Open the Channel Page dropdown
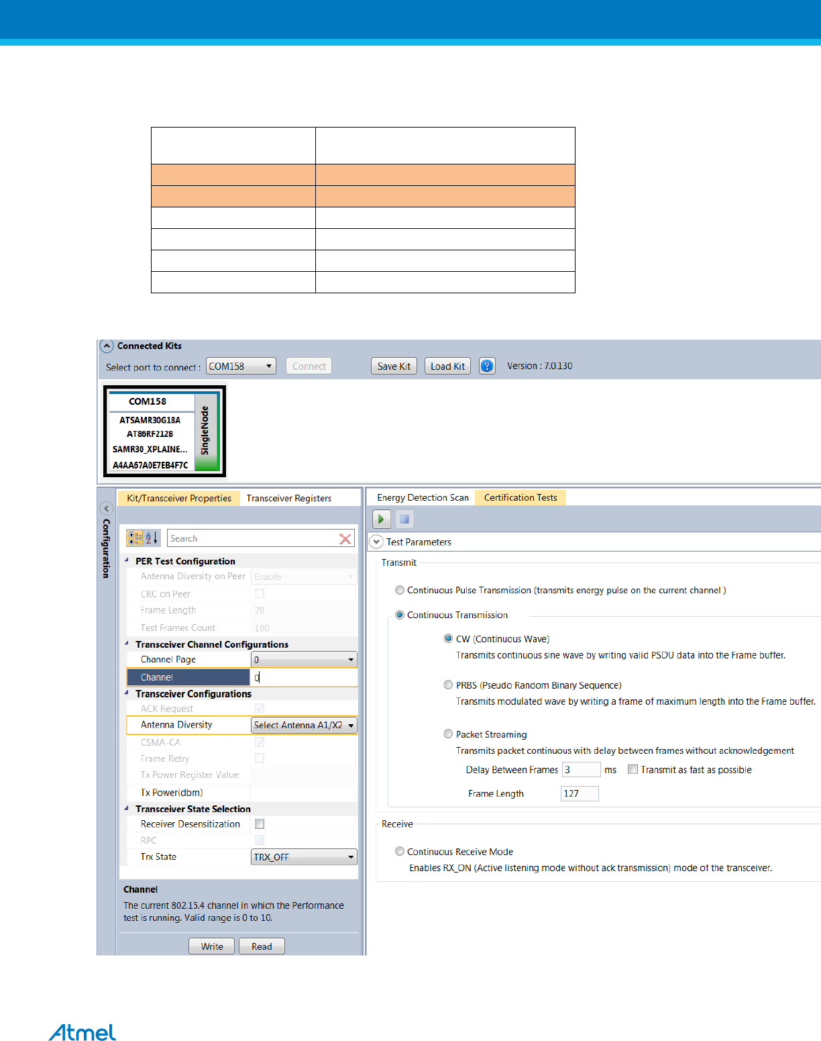 pyautogui.click(x=304, y=660)
